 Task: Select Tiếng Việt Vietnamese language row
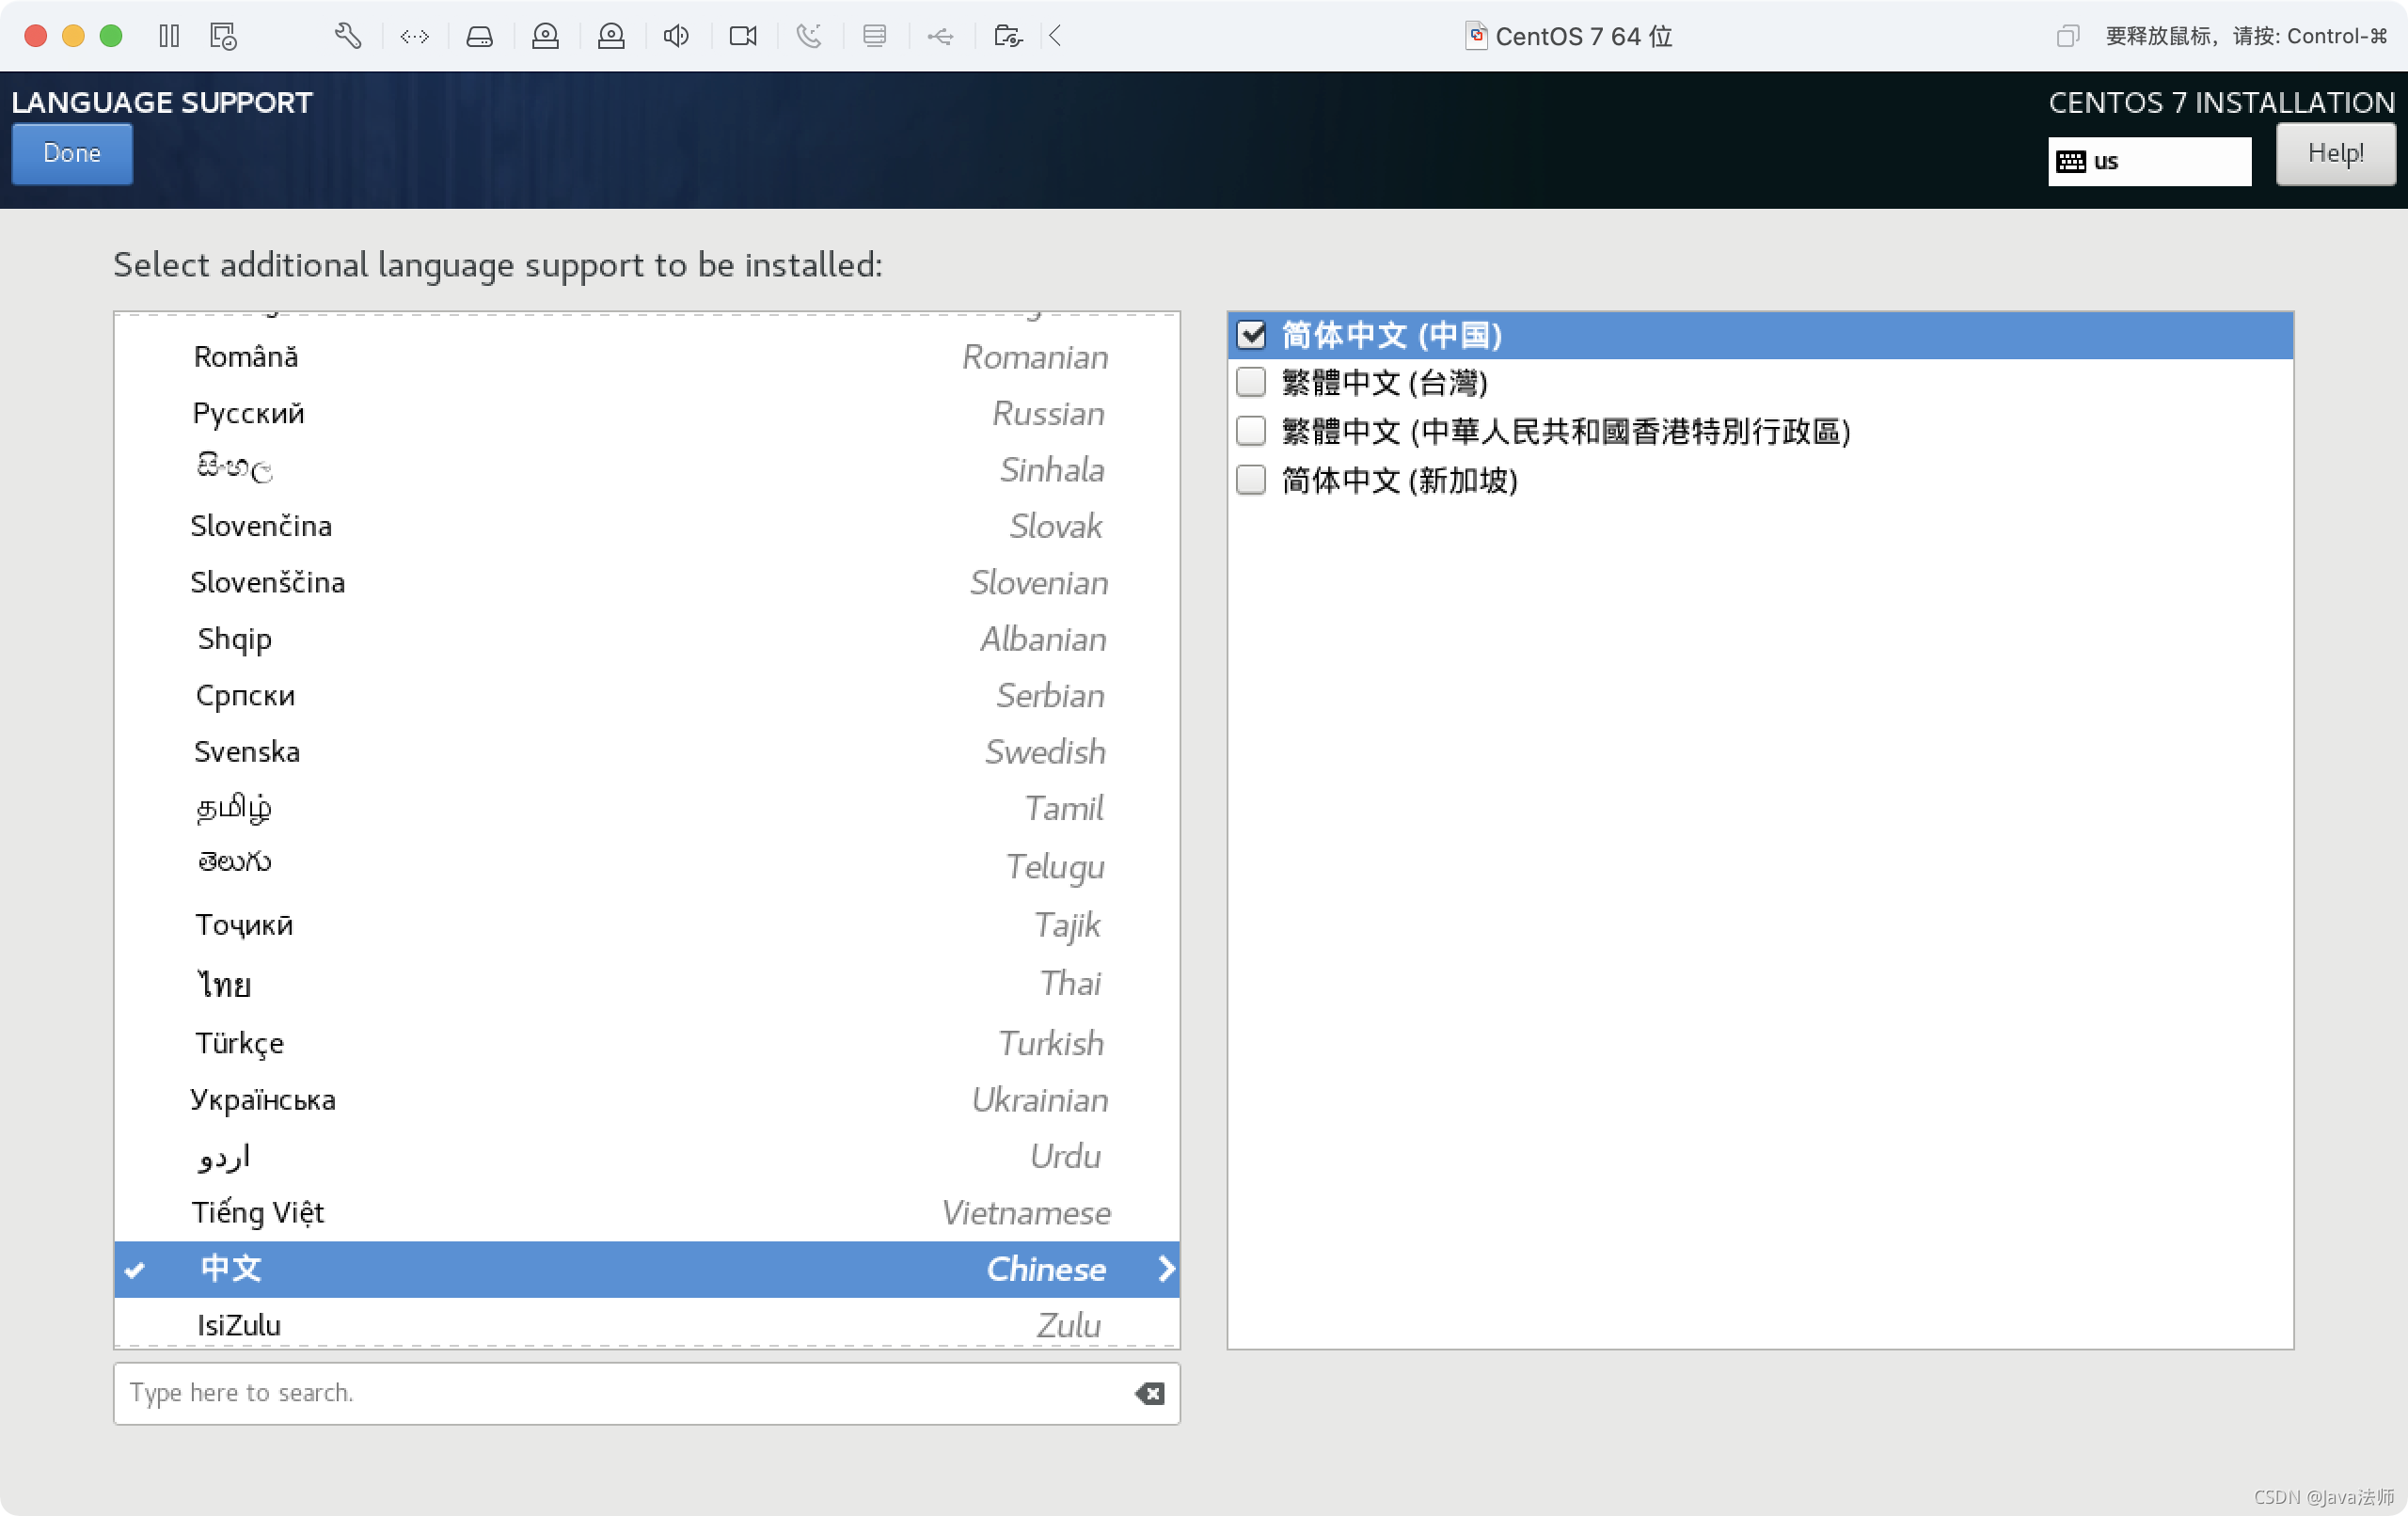(x=647, y=1212)
